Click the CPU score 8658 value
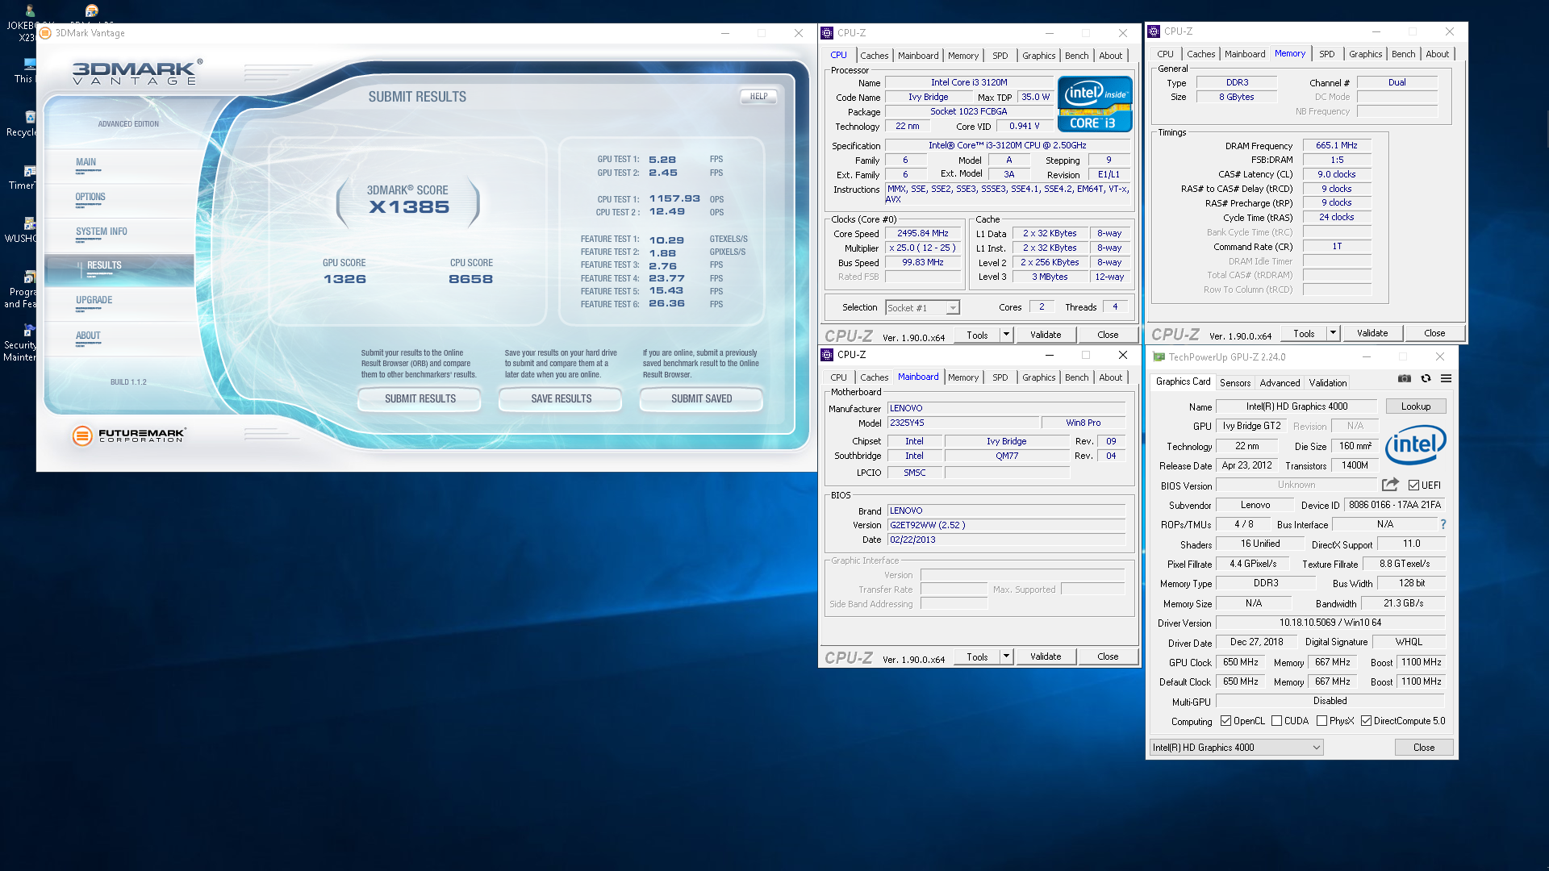The image size is (1549, 871). [470, 279]
